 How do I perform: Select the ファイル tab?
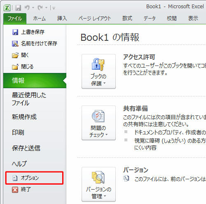pyautogui.click(x=15, y=19)
